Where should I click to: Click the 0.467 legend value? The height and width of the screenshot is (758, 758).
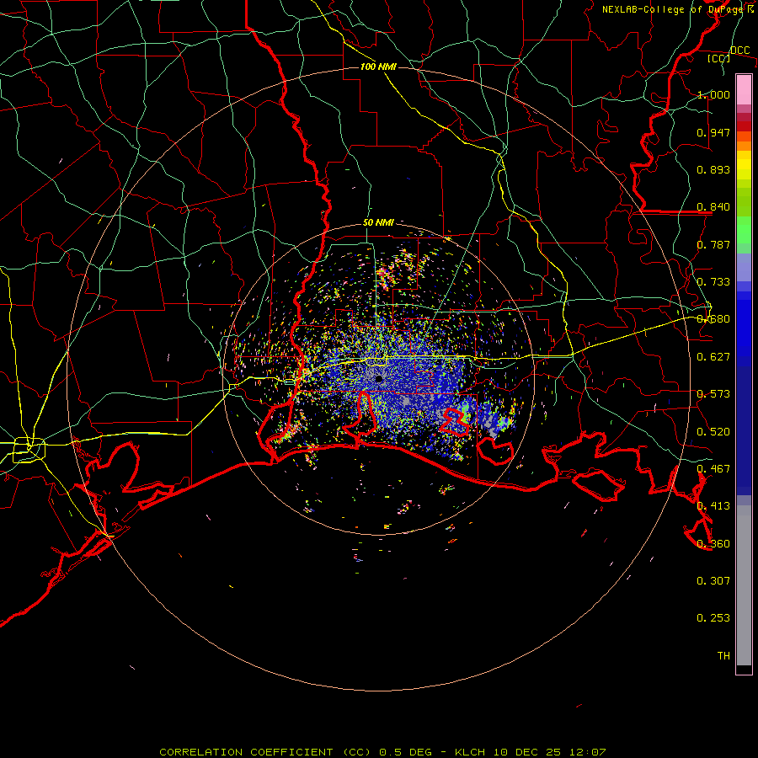click(x=713, y=469)
